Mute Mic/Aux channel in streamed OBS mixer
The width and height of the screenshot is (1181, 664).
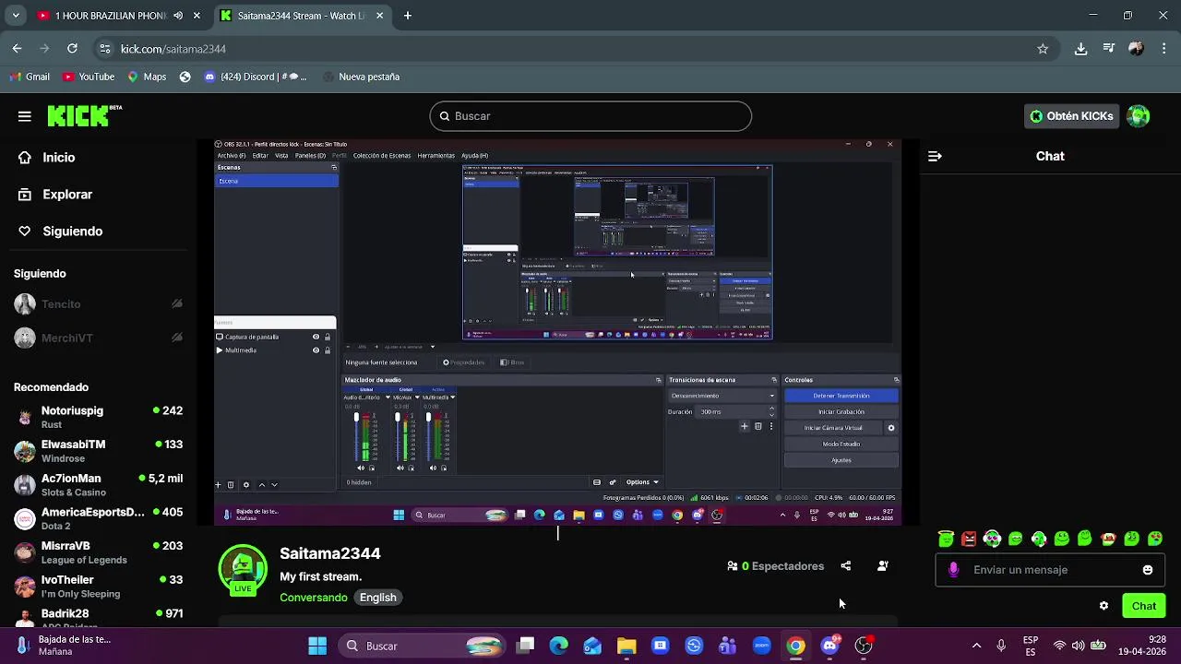coord(401,468)
